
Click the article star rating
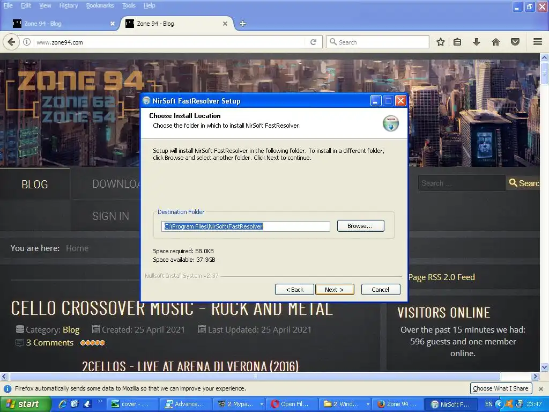[x=92, y=343]
